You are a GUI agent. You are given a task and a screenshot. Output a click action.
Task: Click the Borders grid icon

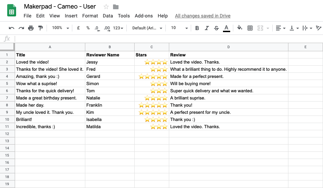pyautogui.click(x=250, y=28)
